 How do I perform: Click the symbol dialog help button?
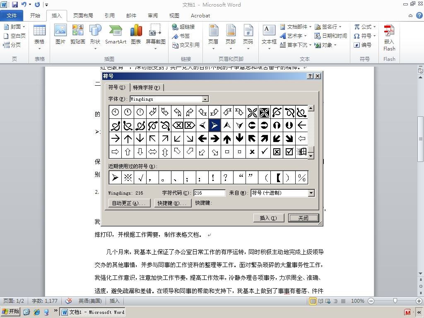(311, 76)
